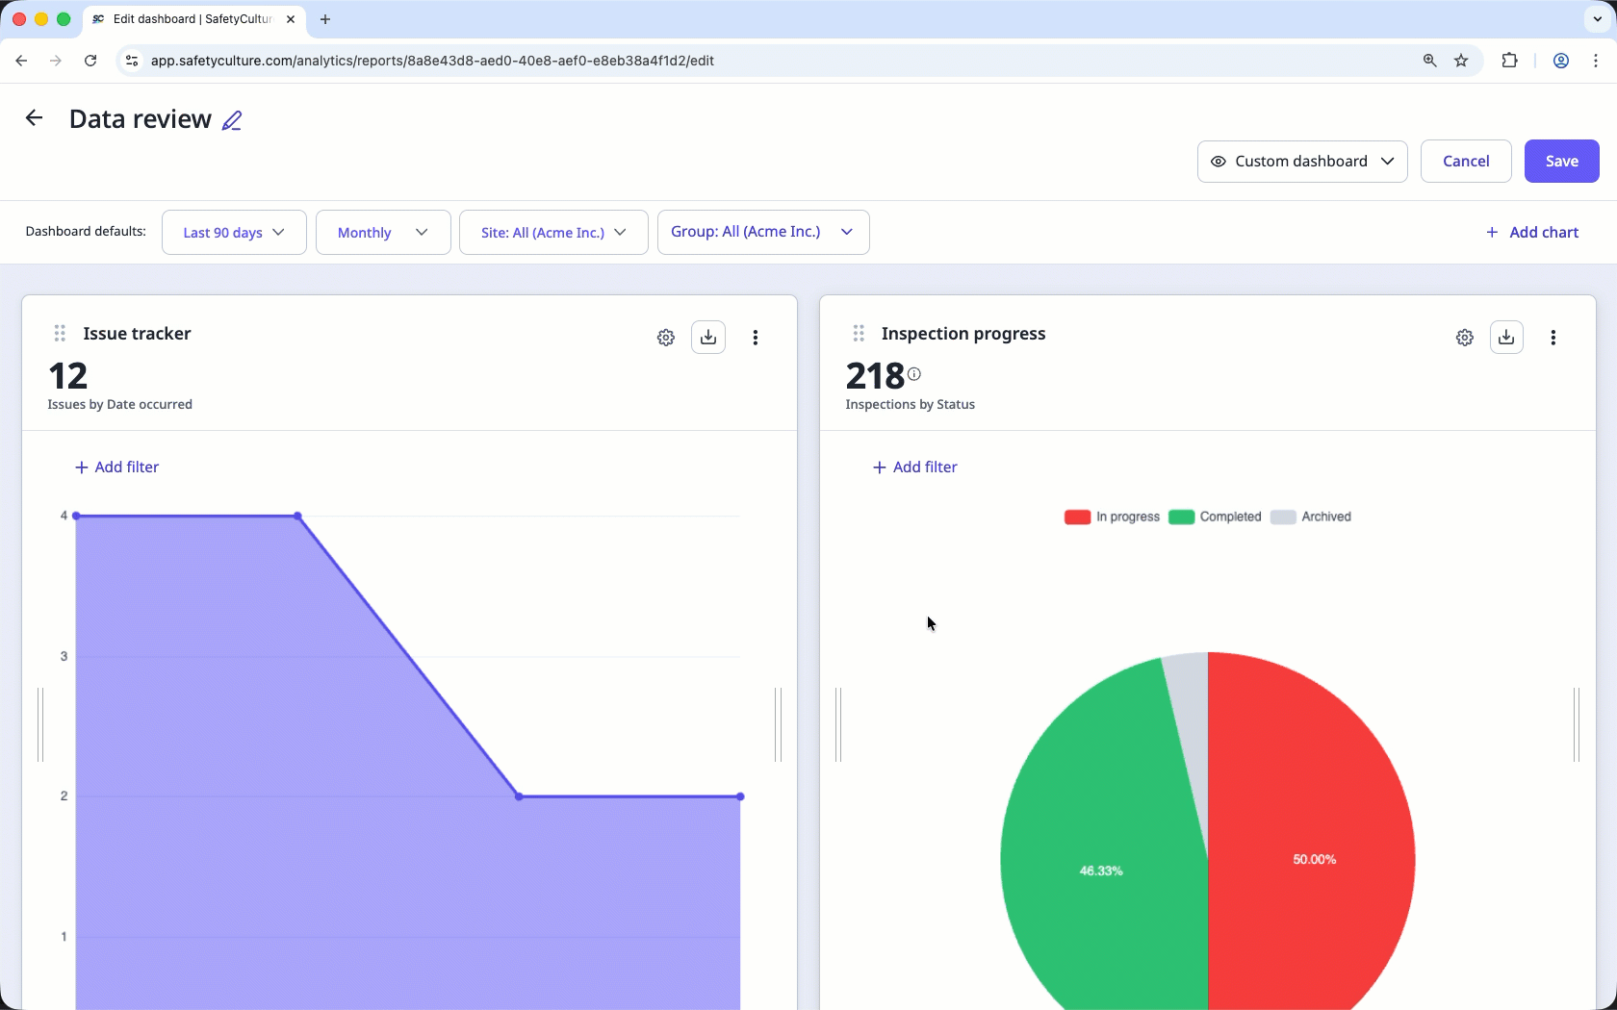The height and width of the screenshot is (1010, 1617).
Task: Click the red 50.00% pie slice
Action: [1314, 846]
